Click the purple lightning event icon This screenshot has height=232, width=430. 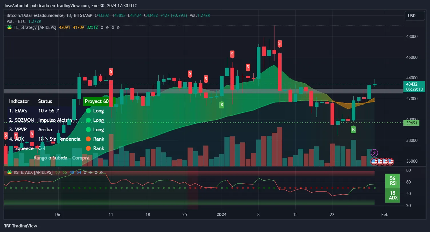click(x=374, y=153)
